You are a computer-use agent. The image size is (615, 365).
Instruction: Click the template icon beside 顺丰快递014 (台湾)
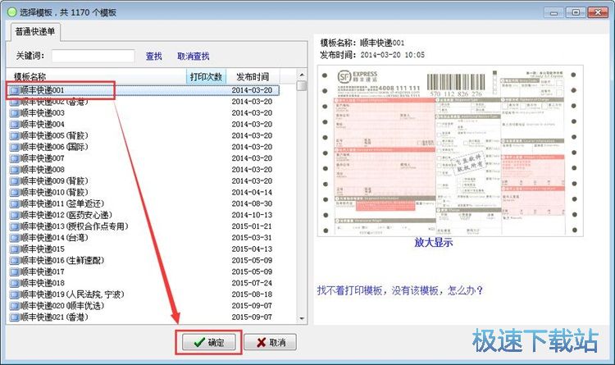coord(15,238)
